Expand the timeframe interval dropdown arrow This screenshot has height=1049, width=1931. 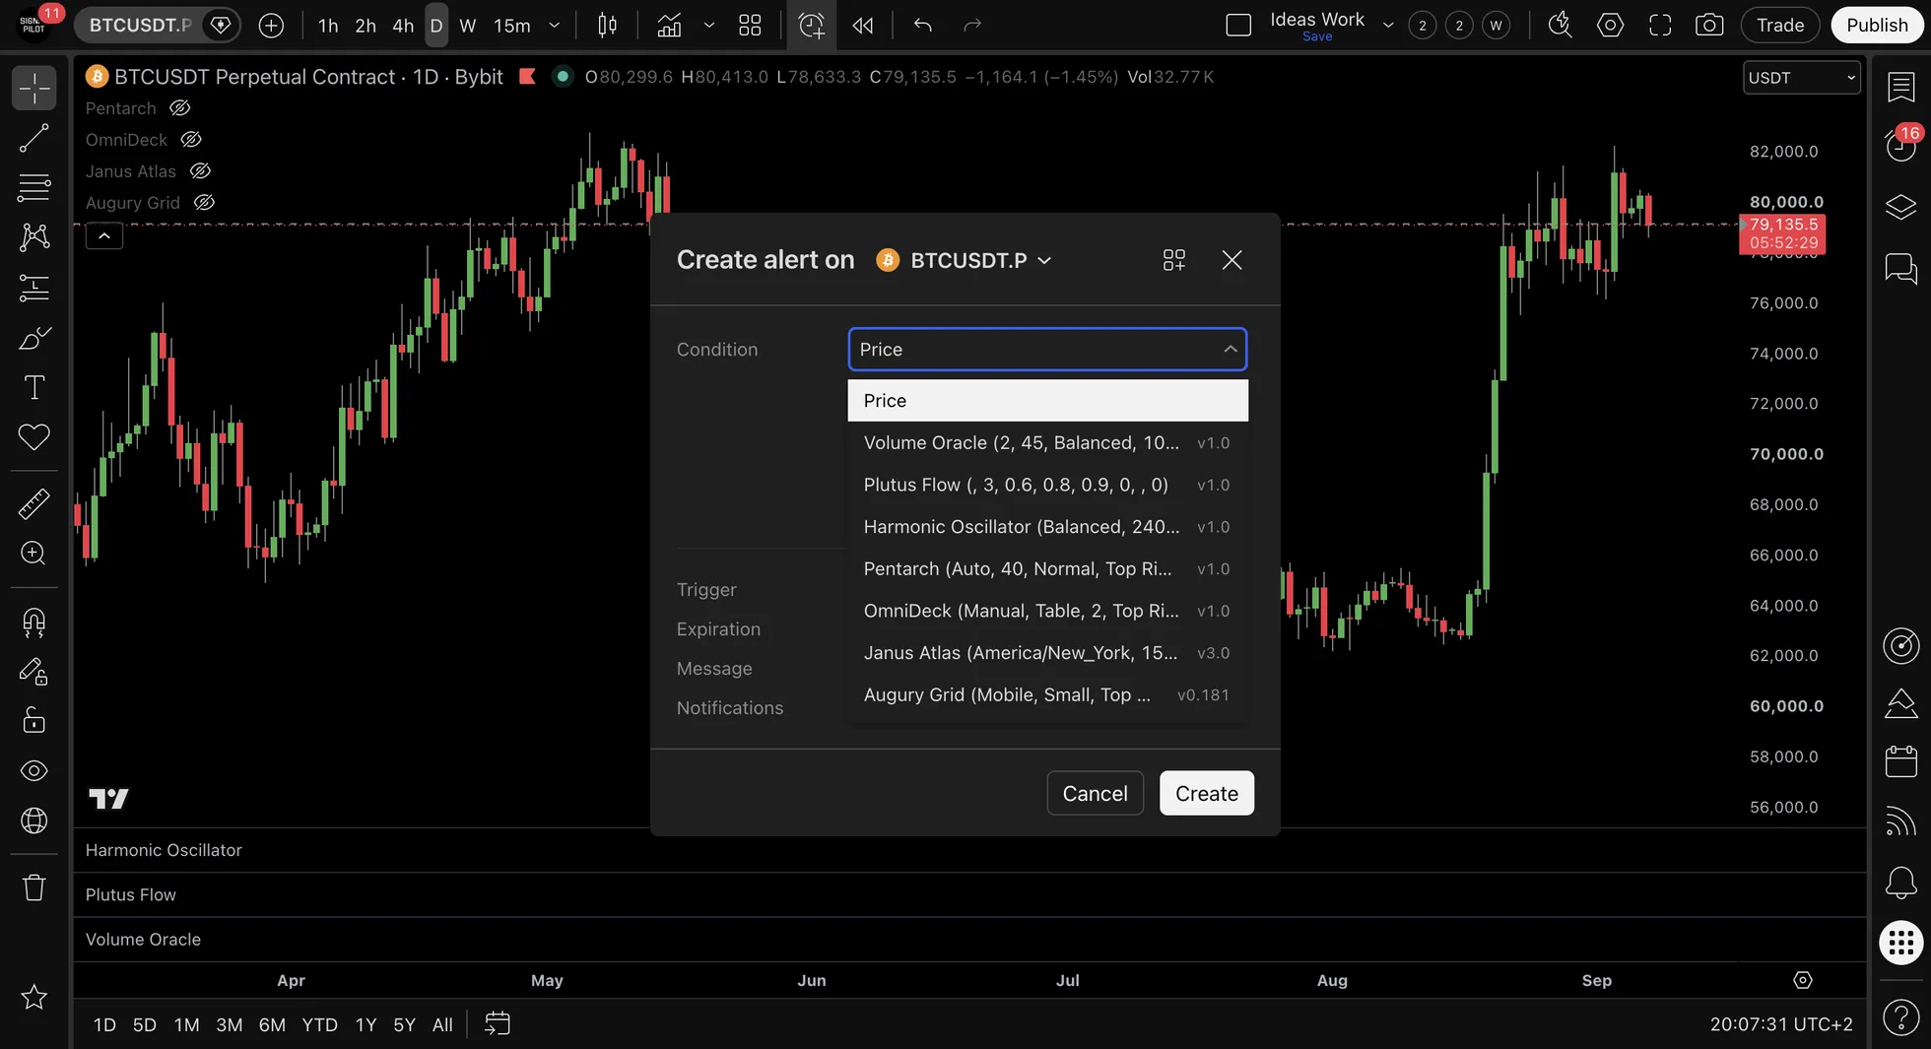coord(554,26)
